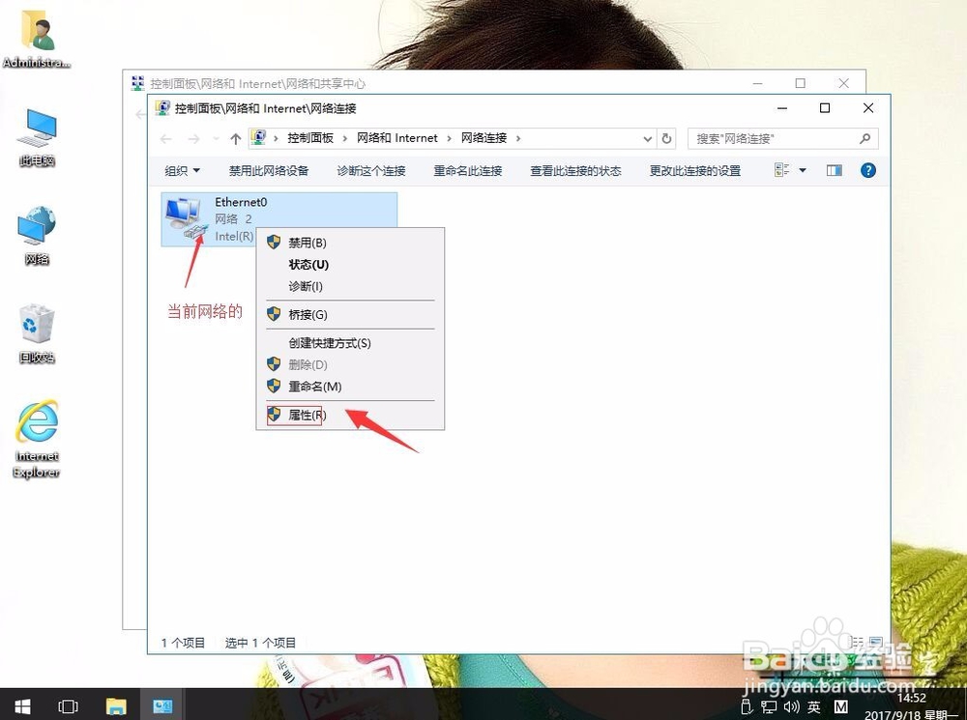Expand the address bar history dropdown

(x=648, y=139)
